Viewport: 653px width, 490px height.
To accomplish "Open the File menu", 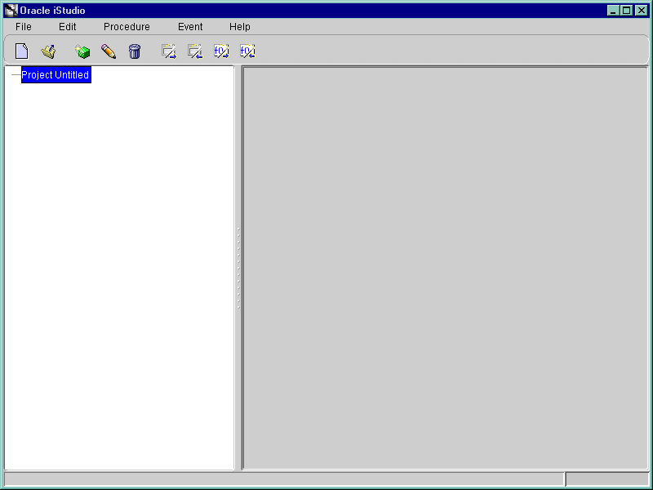I will [x=24, y=27].
